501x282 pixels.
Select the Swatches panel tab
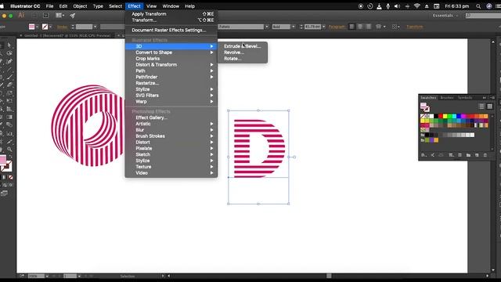428,97
